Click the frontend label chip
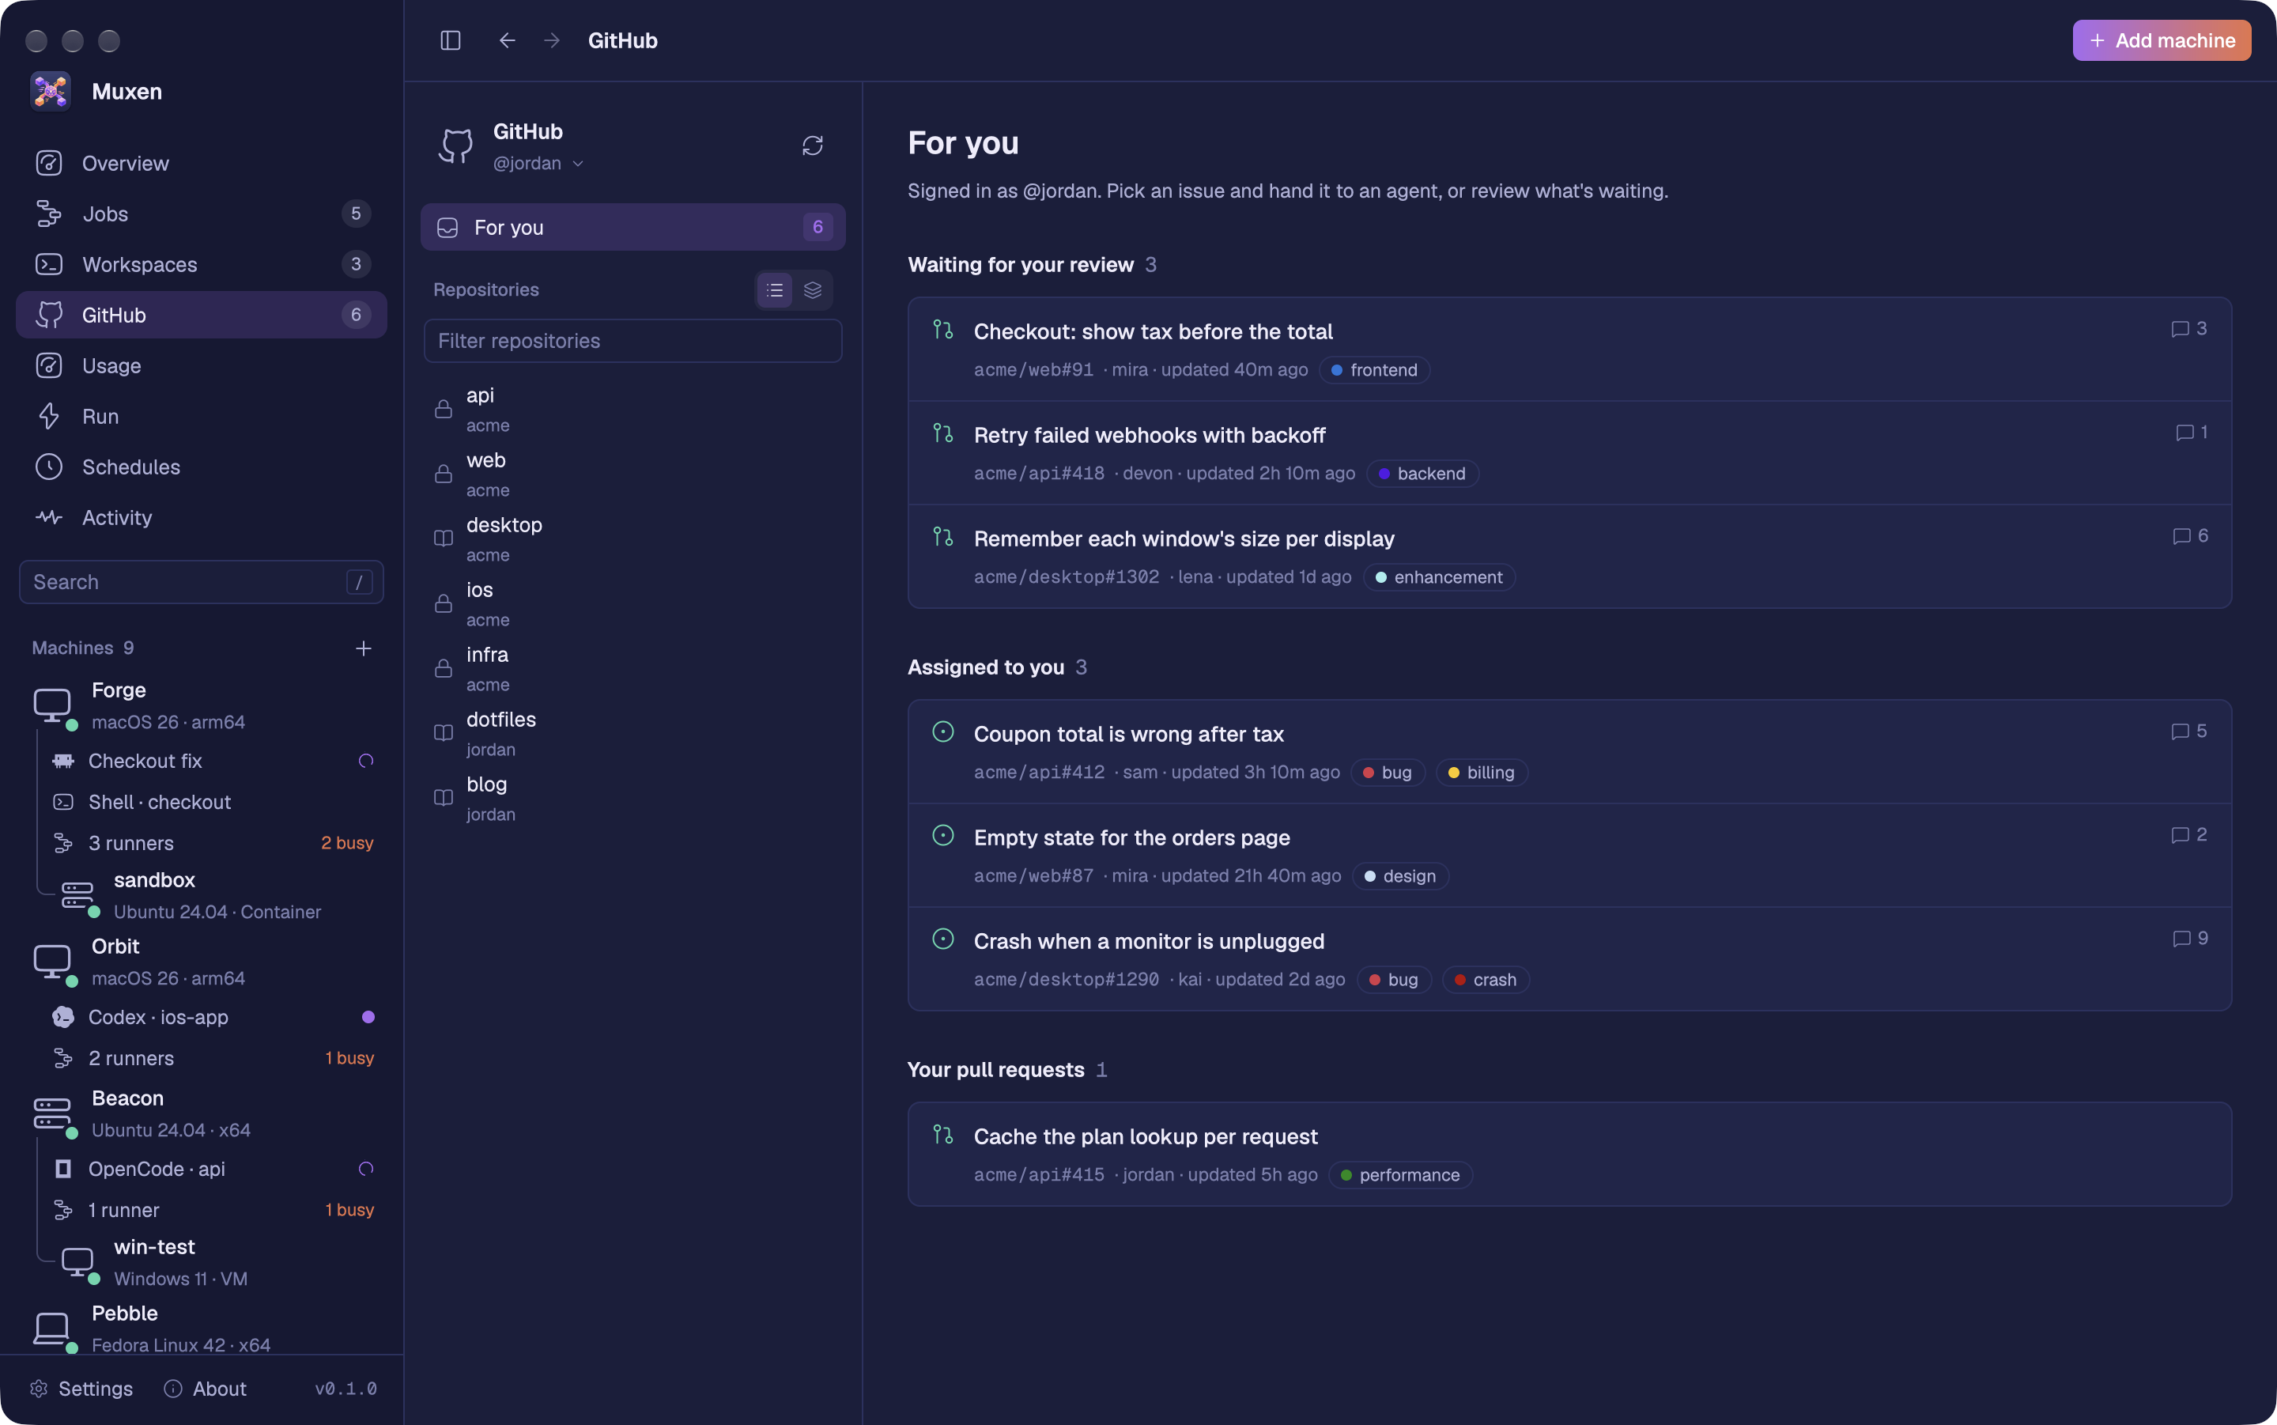Image resolution: width=2277 pixels, height=1425 pixels. tap(1374, 370)
